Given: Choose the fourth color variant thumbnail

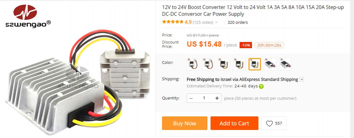Looking at the screenshot, I should 239,64.
